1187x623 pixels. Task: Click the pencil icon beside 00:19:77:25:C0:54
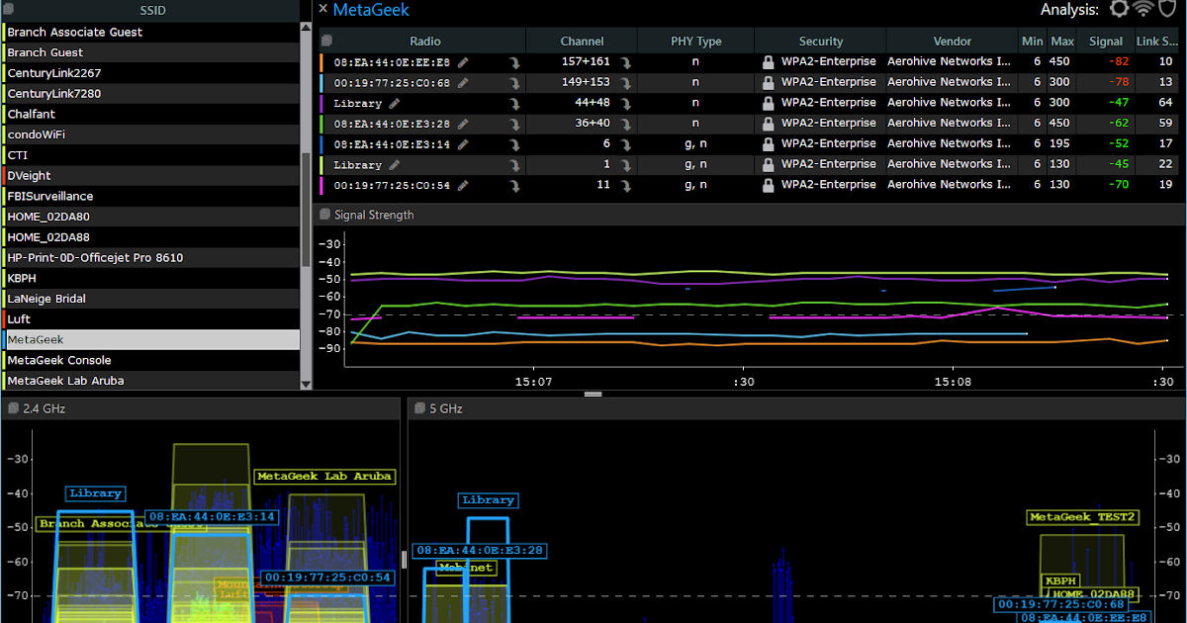pos(463,185)
